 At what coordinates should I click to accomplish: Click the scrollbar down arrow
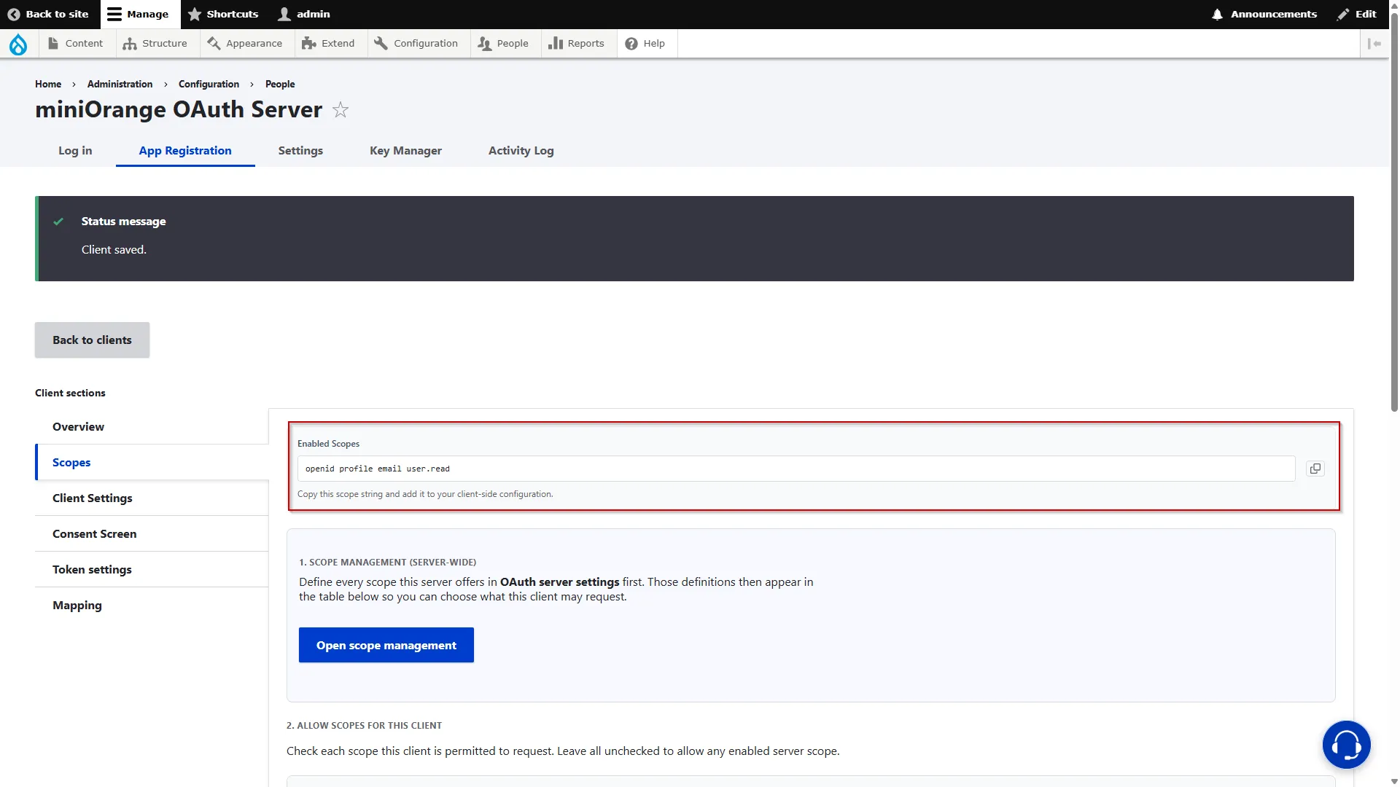tap(1394, 781)
